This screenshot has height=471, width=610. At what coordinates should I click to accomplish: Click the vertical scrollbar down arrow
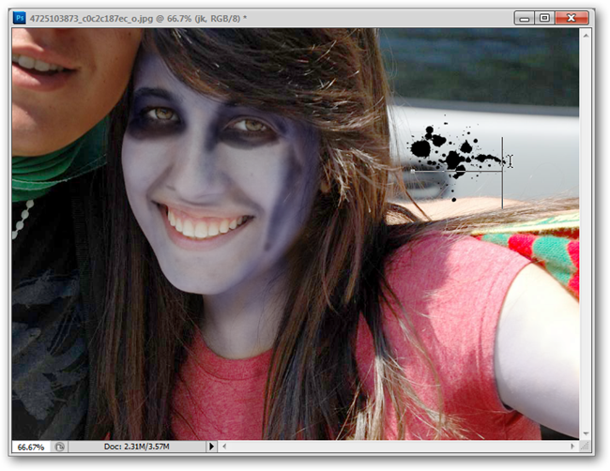click(x=587, y=433)
